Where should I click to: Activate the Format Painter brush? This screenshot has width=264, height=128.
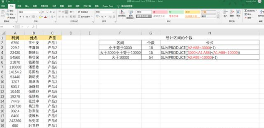pos(11,18)
